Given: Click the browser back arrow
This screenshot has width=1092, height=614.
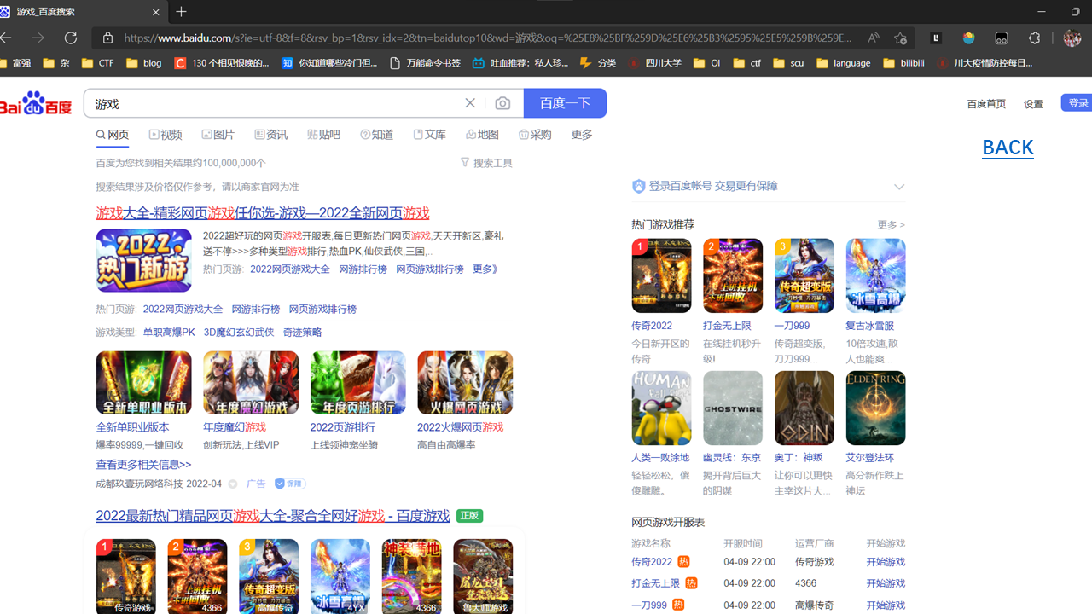Looking at the screenshot, I should pyautogui.click(x=5, y=38).
